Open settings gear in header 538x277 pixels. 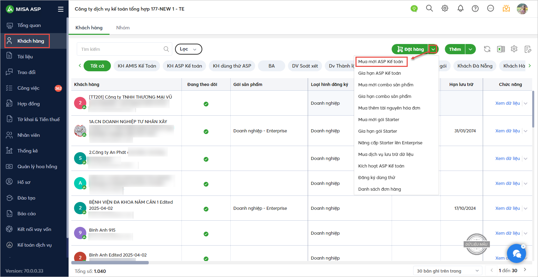[x=445, y=9]
